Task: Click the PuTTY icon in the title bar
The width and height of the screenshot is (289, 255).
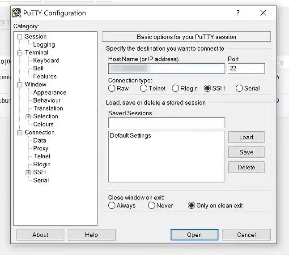Action: pyautogui.click(x=17, y=13)
